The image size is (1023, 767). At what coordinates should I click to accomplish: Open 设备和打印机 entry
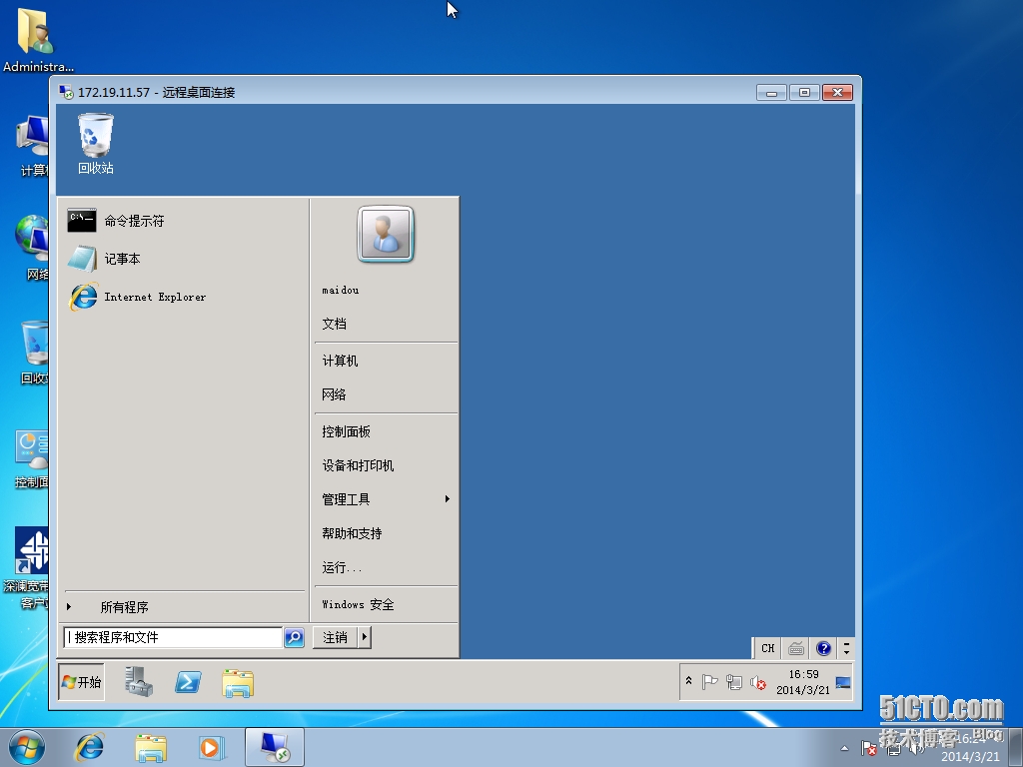click(358, 465)
